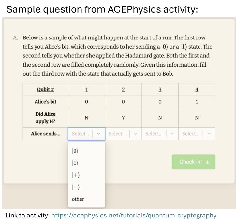The width and height of the screenshot is (236, 224).
Task: Click the down arrow on Check in! button
Action: tap(208, 162)
